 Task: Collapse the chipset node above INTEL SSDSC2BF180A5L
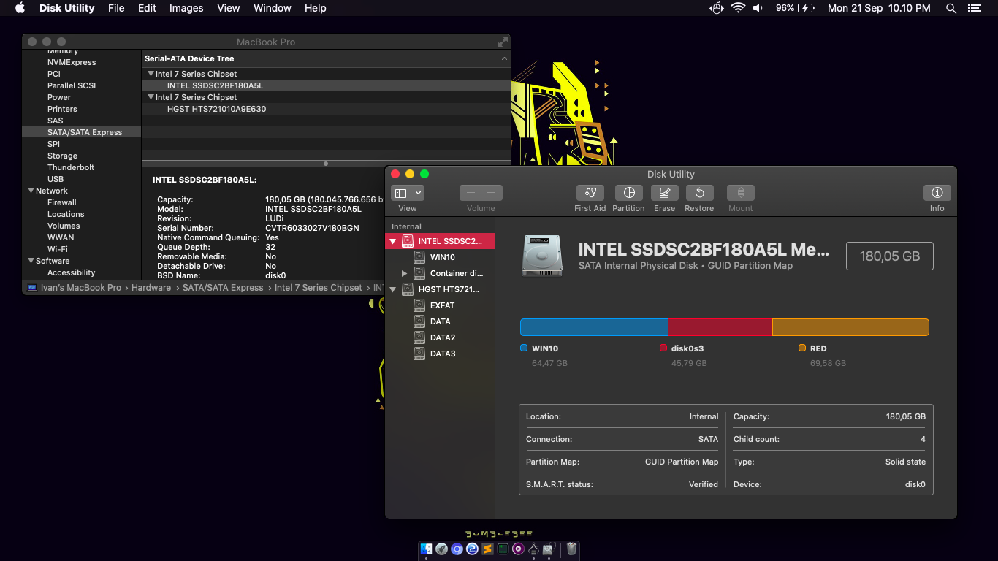pyautogui.click(x=151, y=74)
